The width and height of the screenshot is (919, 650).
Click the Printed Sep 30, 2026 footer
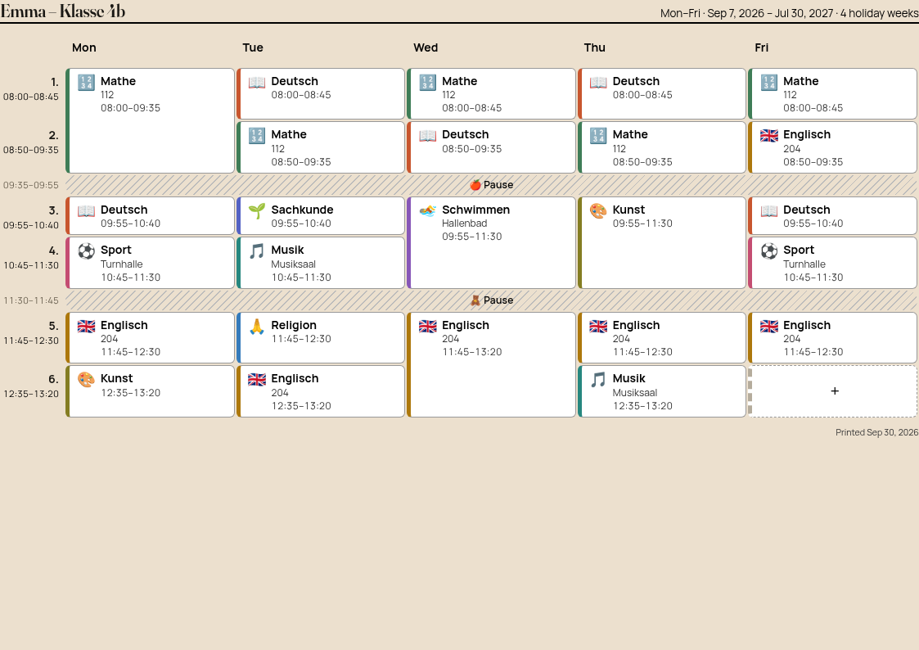pos(876,432)
